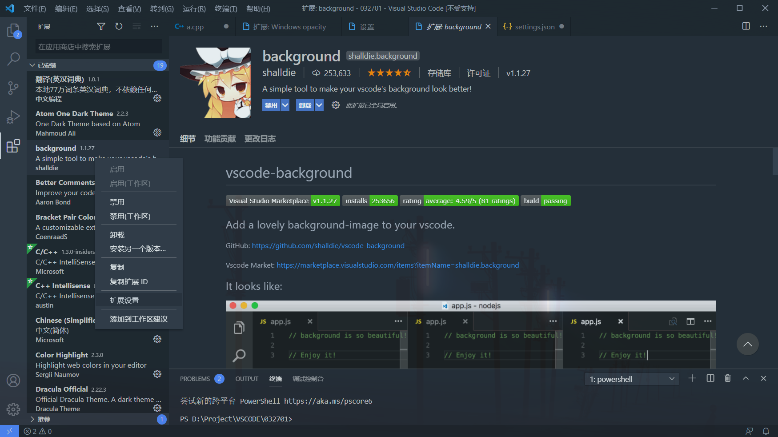778x437 pixels.
Task: Refresh the extensions list
Action: [x=119, y=26]
